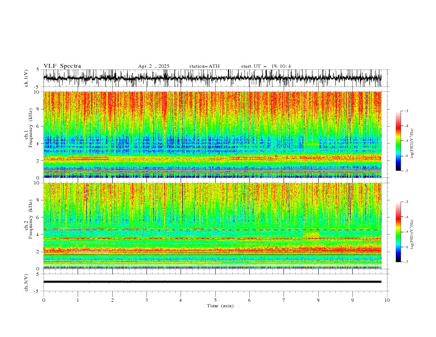The height and width of the screenshot is (337, 436).
Task: Click the upper ch.1 PSD color bar
Action: coord(398,141)
